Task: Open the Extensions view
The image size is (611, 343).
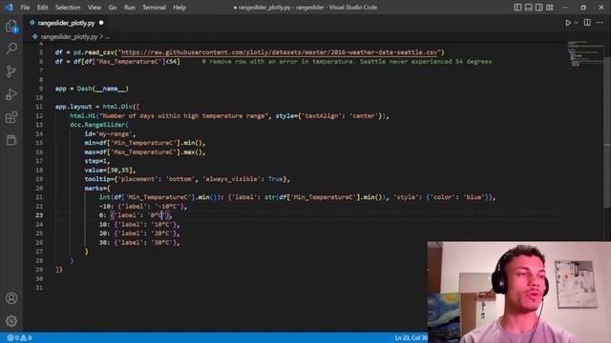Action: [11, 117]
